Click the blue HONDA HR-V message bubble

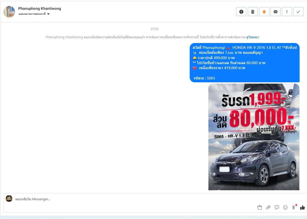click(x=245, y=63)
